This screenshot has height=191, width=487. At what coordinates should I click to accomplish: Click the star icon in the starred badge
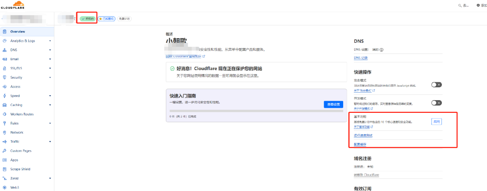coord(100,18)
